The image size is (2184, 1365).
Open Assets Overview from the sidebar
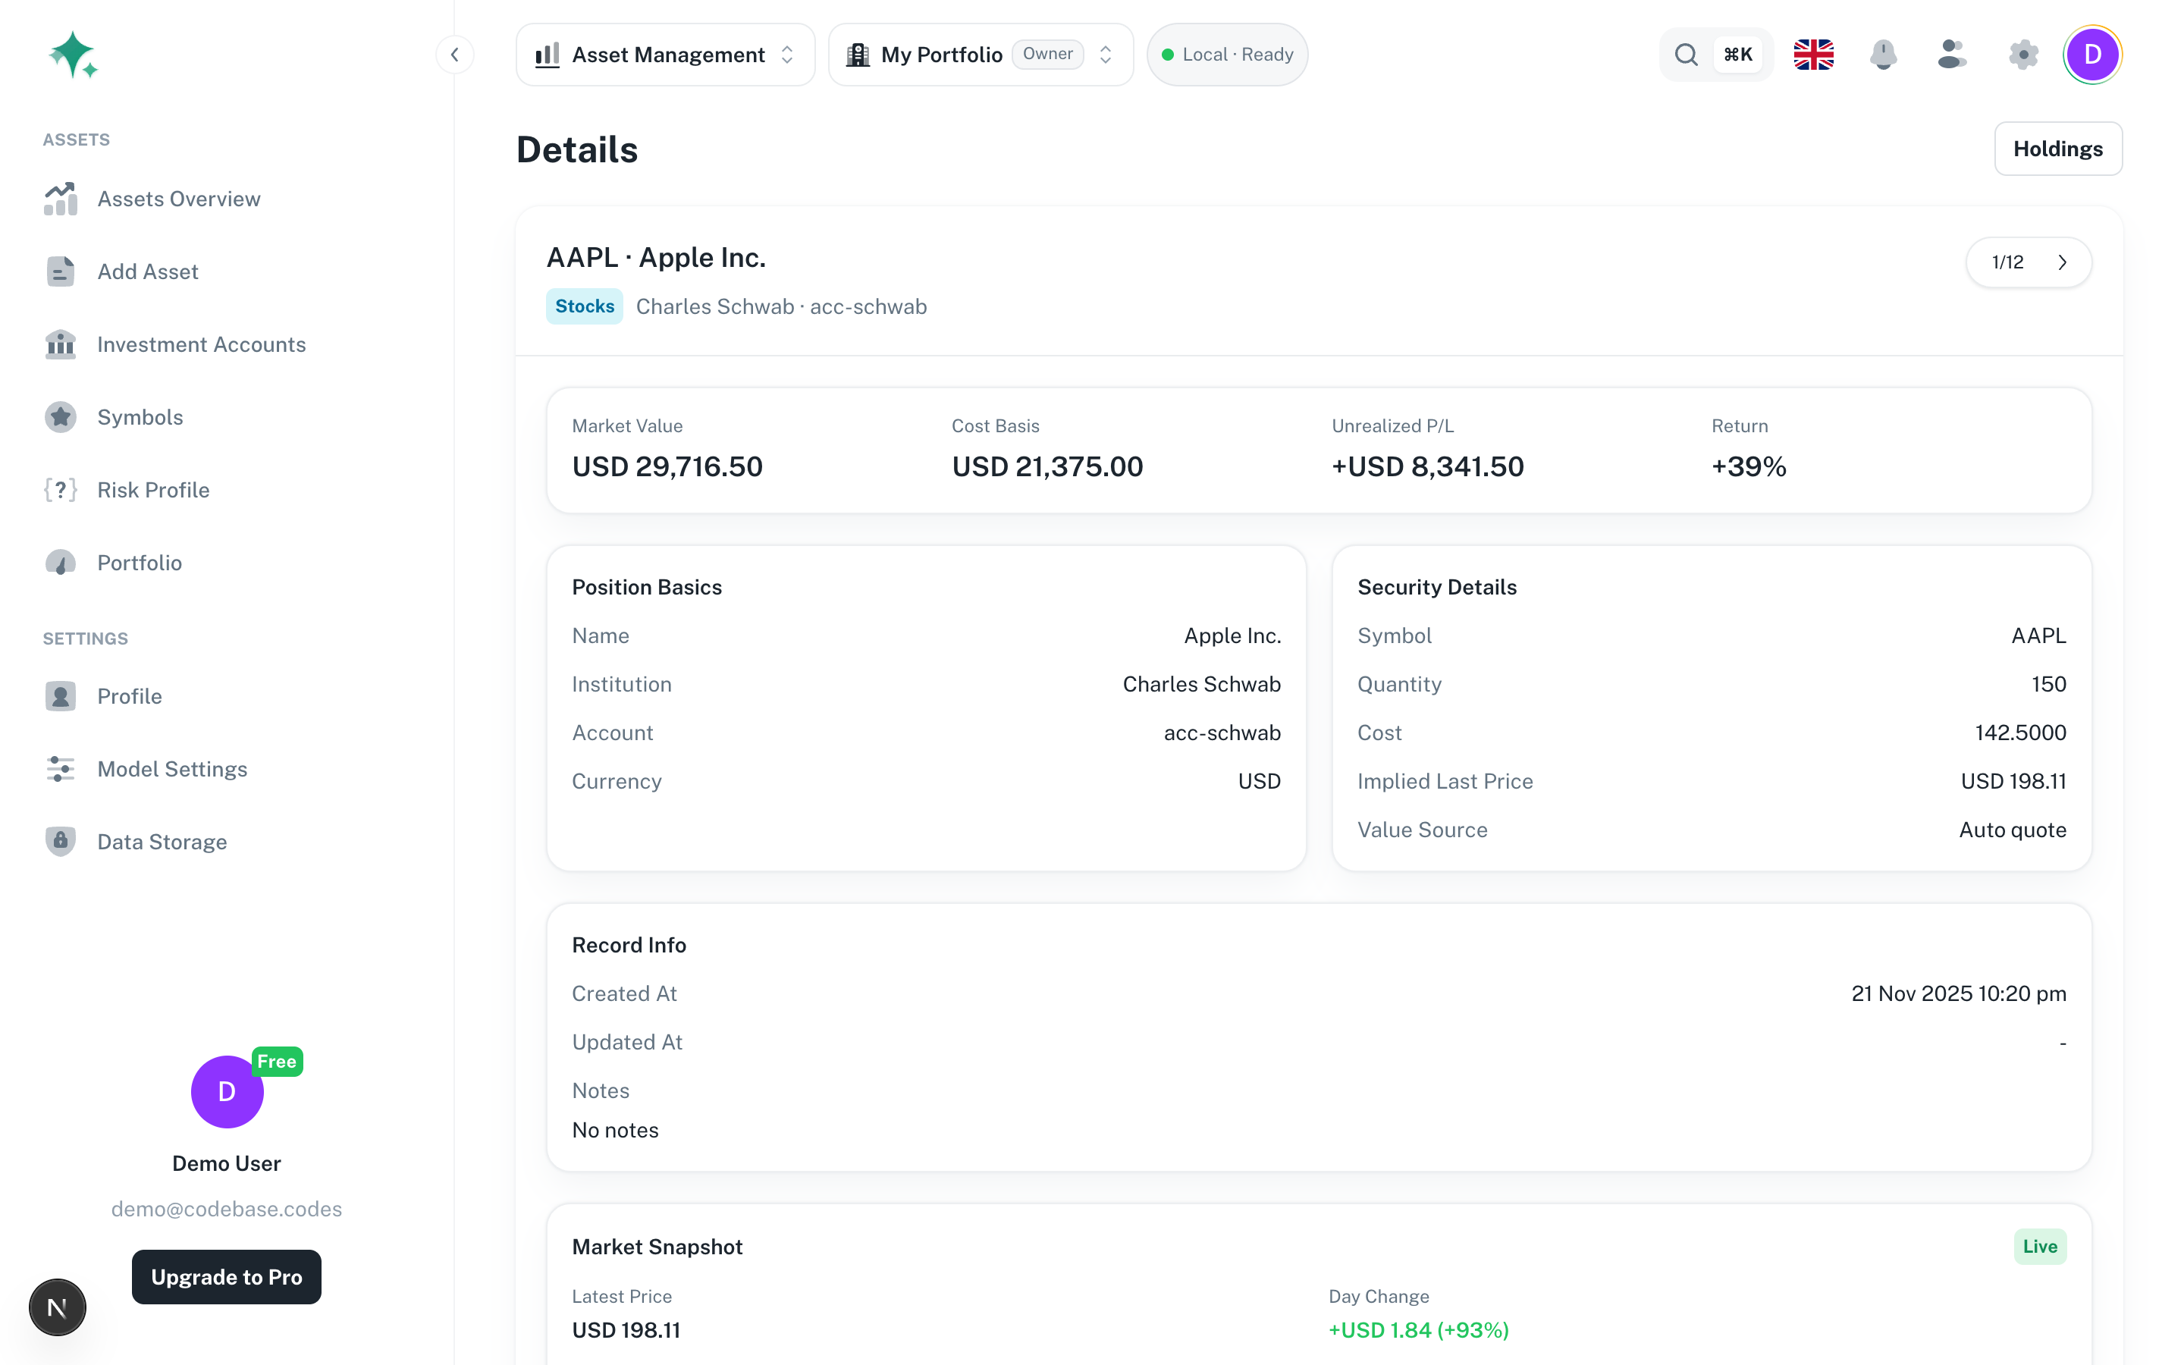coord(179,199)
